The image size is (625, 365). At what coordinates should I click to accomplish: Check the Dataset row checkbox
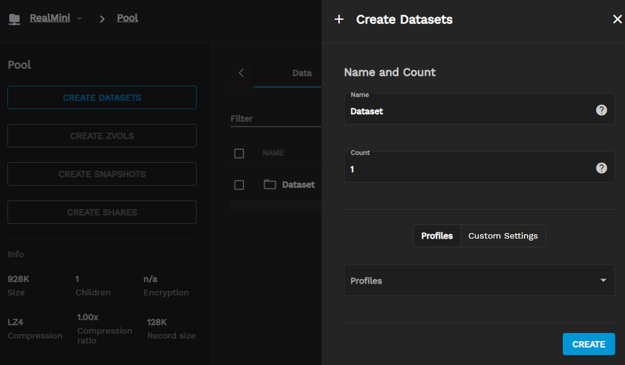click(239, 185)
